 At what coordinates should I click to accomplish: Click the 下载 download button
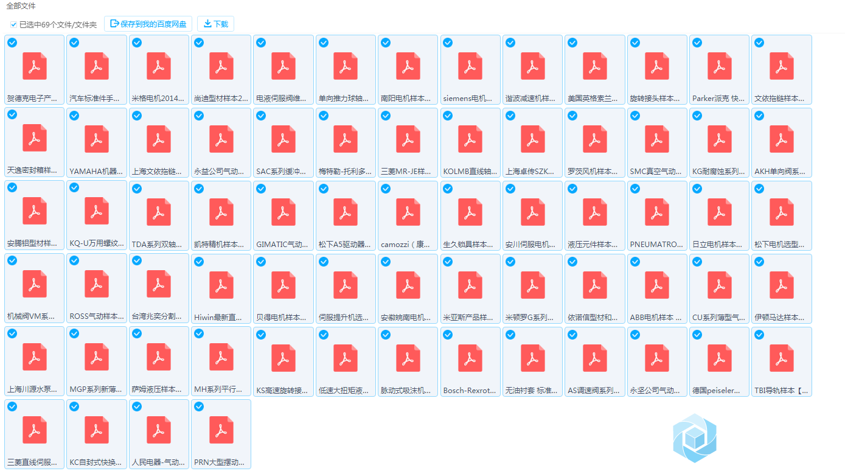(x=216, y=24)
